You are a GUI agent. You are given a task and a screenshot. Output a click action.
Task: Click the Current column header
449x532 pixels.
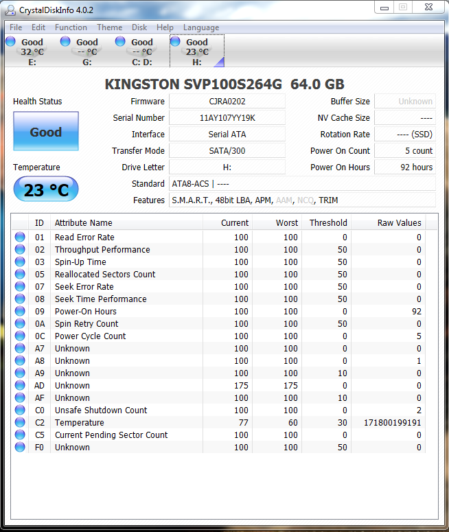point(227,222)
